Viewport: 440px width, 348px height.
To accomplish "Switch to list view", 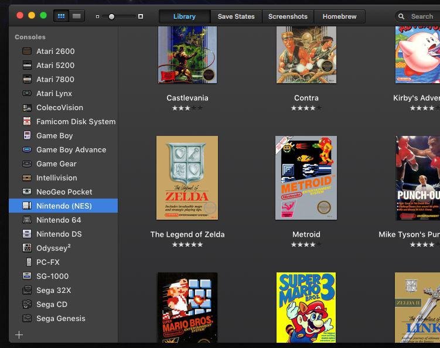I will [76, 16].
